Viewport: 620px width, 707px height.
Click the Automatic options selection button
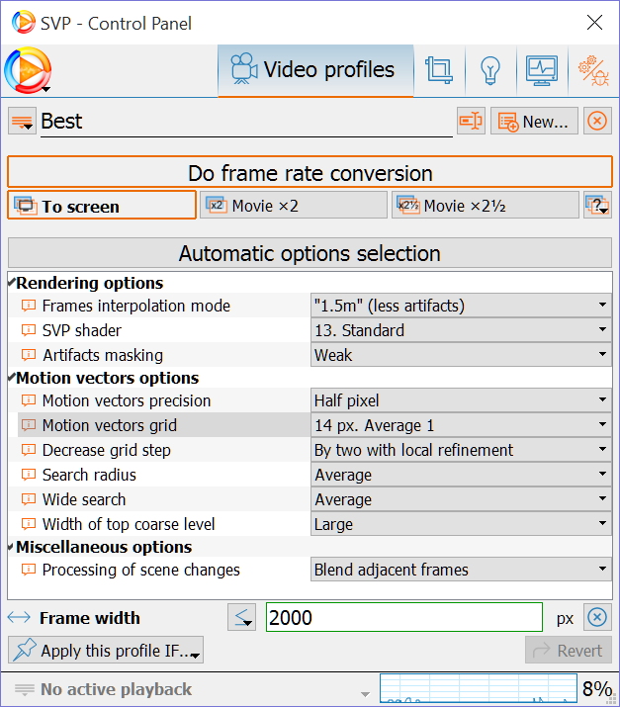pos(310,253)
